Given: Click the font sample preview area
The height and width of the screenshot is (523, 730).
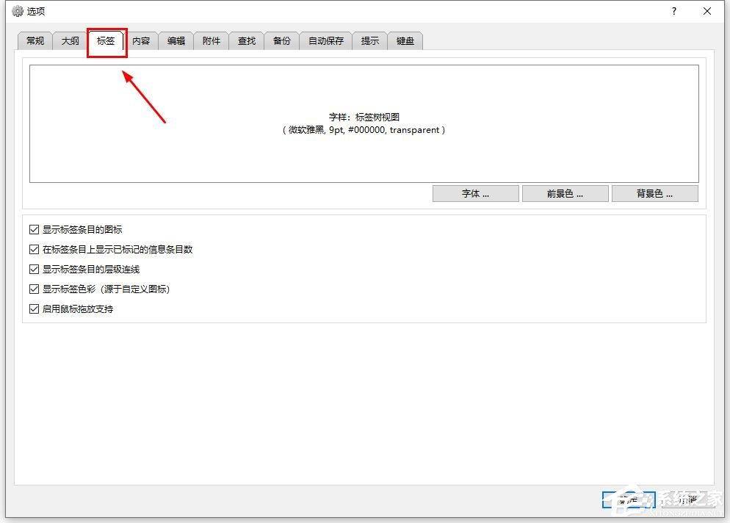Looking at the screenshot, I should coord(364,124).
